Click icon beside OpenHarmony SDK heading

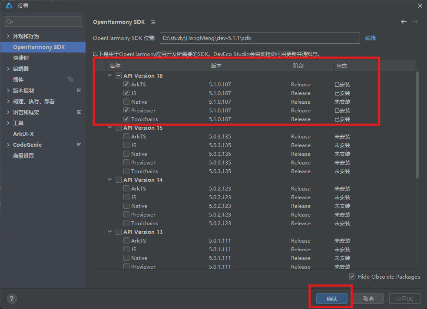[153, 22]
